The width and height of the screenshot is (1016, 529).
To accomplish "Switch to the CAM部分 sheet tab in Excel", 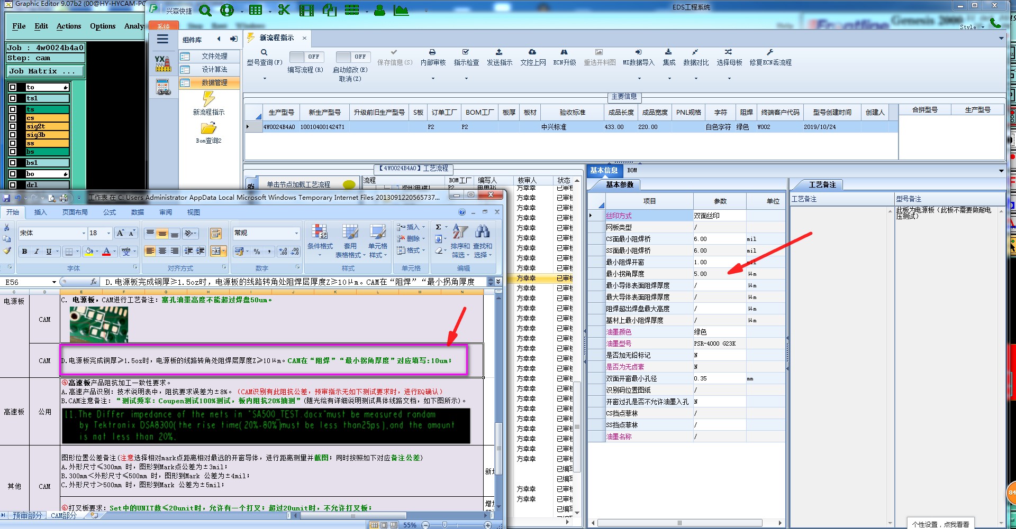I will (63, 515).
